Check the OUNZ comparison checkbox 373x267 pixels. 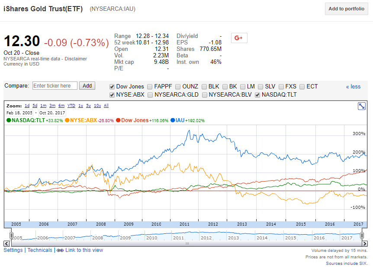click(178, 87)
